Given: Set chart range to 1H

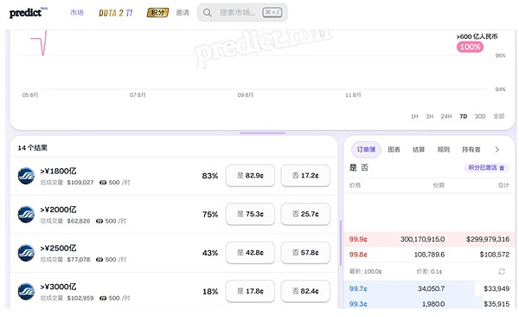Looking at the screenshot, I should click(x=414, y=116).
